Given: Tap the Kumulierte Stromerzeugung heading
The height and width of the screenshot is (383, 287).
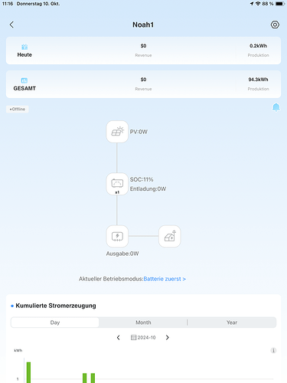Looking at the screenshot, I should [56, 306].
